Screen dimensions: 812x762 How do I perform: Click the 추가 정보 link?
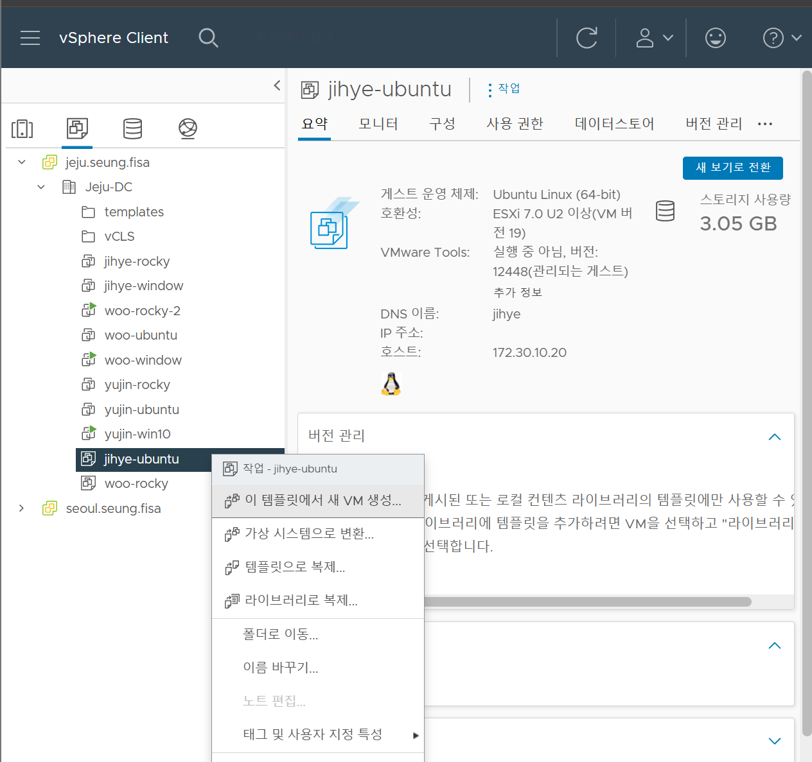tap(518, 292)
